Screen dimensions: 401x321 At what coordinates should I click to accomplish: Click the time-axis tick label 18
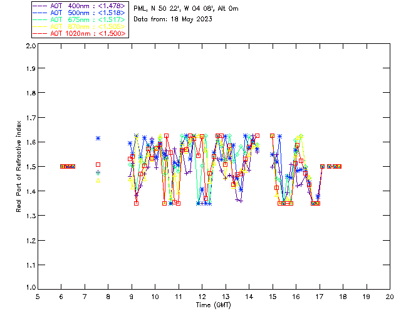343,297
